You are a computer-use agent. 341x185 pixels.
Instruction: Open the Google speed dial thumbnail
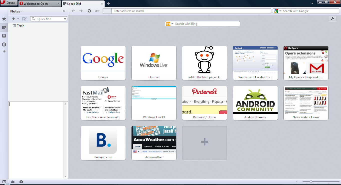tap(103, 63)
